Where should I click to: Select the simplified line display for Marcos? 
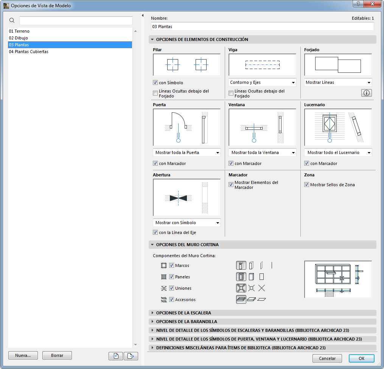click(x=272, y=265)
